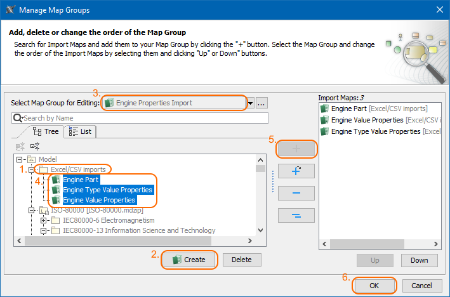This screenshot has height=297, width=450.
Task: Click the remove all import maps button
Action: pyautogui.click(x=296, y=215)
